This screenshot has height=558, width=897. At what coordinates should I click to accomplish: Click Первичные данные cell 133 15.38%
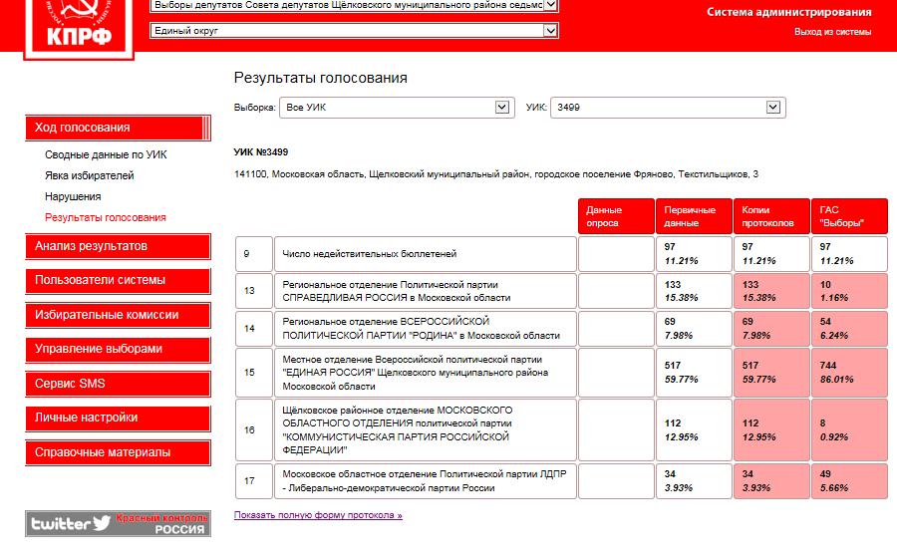tap(694, 291)
